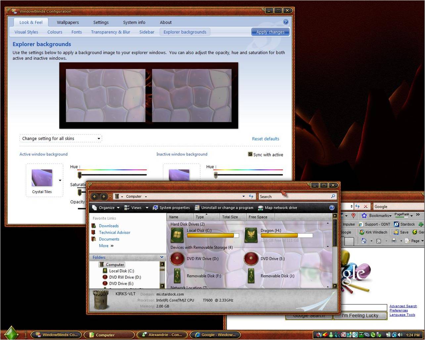Image resolution: width=425 pixels, height=340 pixels.
Task: Go back in the Computer explorer window
Action: (95, 197)
